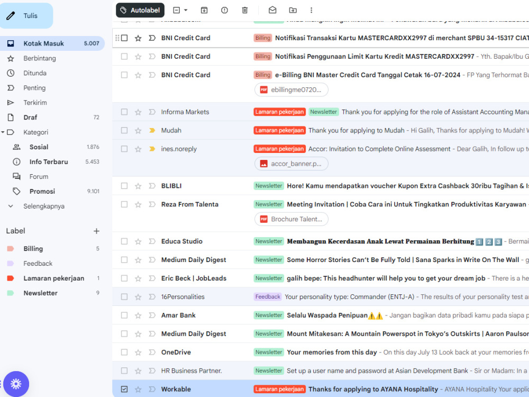Click the Autolabel button
Screen dimensions: 529x397
[140, 10]
